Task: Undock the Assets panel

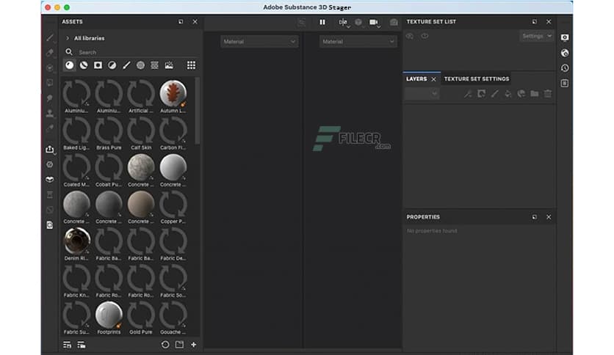Action: click(181, 21)
